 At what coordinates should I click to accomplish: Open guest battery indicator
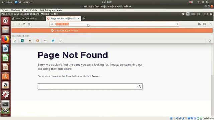point(193,14)
